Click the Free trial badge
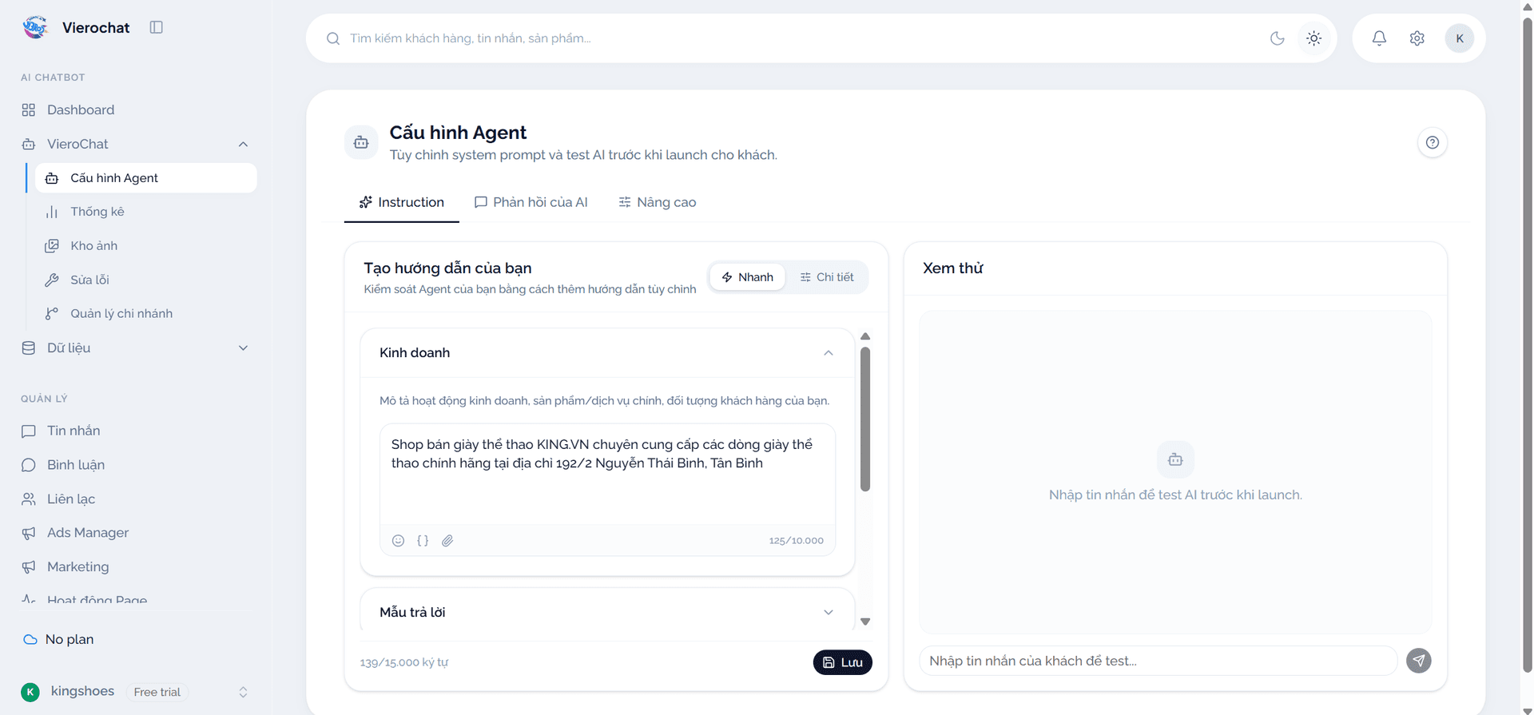 point(157,693)
